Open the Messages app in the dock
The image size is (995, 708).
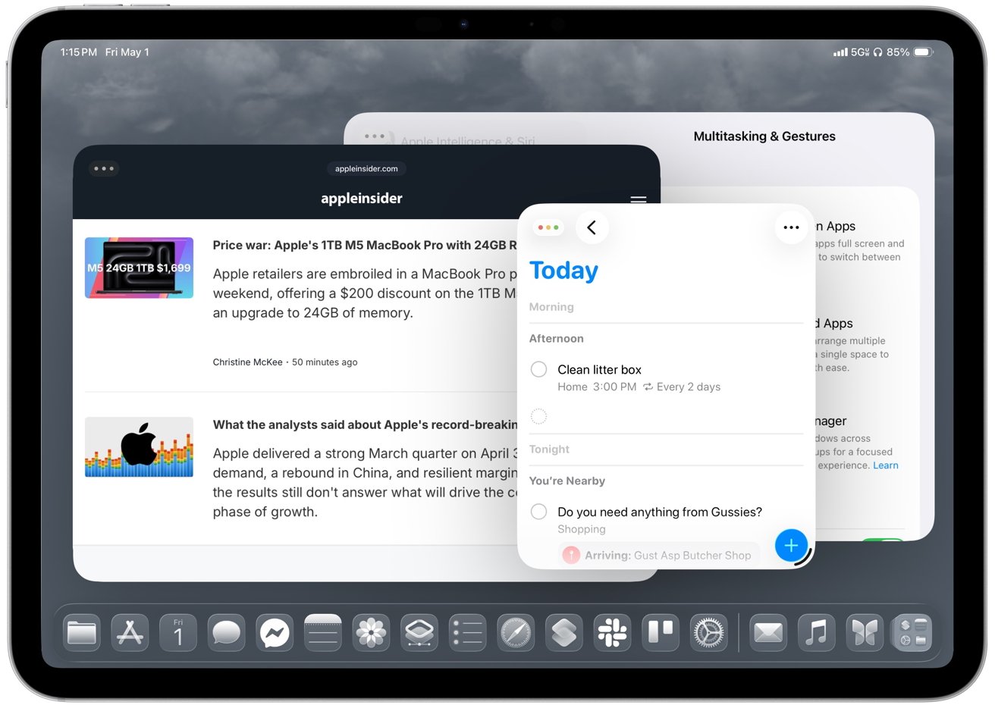coord(227,632)
